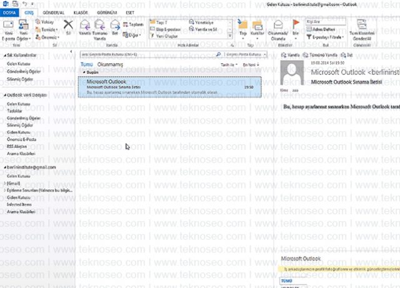Screen dimensions: 400x288
Task: Switch to the KLASÖR tab
Action: click(81, 12)
